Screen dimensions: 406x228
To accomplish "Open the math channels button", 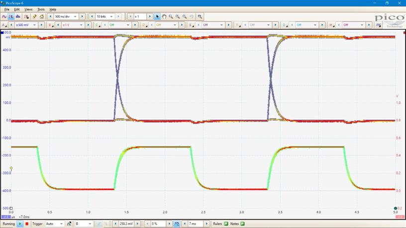I will tap(379, 25).
